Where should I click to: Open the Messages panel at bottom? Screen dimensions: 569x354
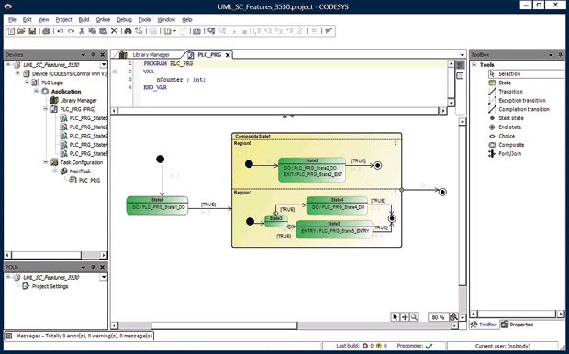point(80,336)
